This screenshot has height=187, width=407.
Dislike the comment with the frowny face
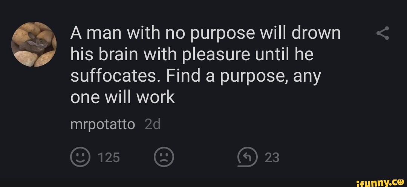(x=164, y=157)
